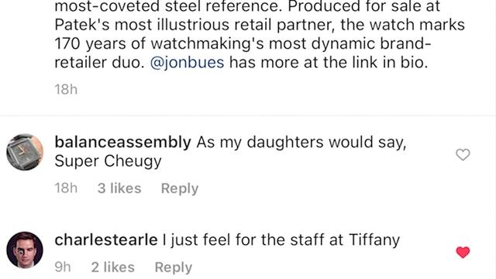Tap the 18h timestamp under the caption
Screen dimensions: 496x279
66,90
